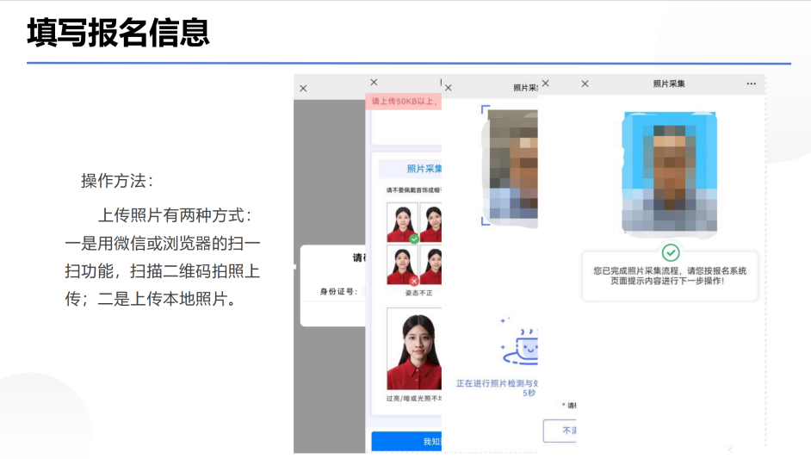The image size is (811, 459).
Task: Click the pink 请上传50KB以上 warning banner
Action: pyautogui.click(x=404, y=102)
